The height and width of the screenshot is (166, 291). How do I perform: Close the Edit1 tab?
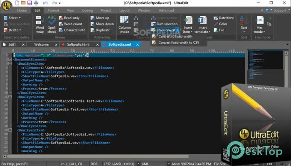click(x=23, y=45)
